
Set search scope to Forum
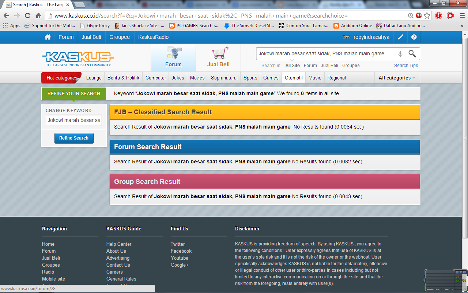coord(310,66)
